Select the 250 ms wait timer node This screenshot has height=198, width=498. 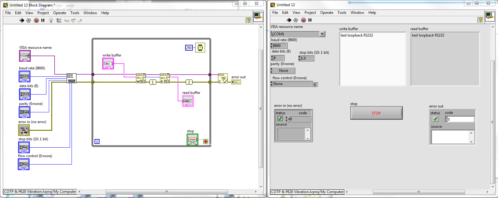pyautogui.click(x=200, y=48)
